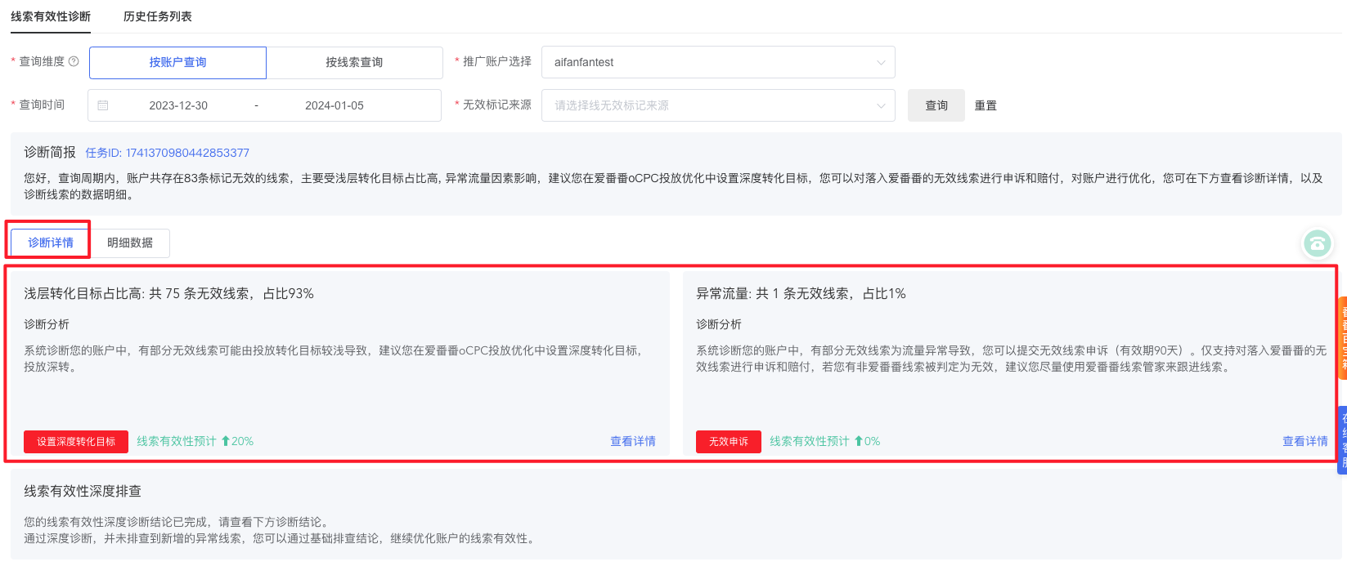Click the red 设置深度转化目标 button
The width and height of the screenshot is (1347, 566).
[76, 441]
